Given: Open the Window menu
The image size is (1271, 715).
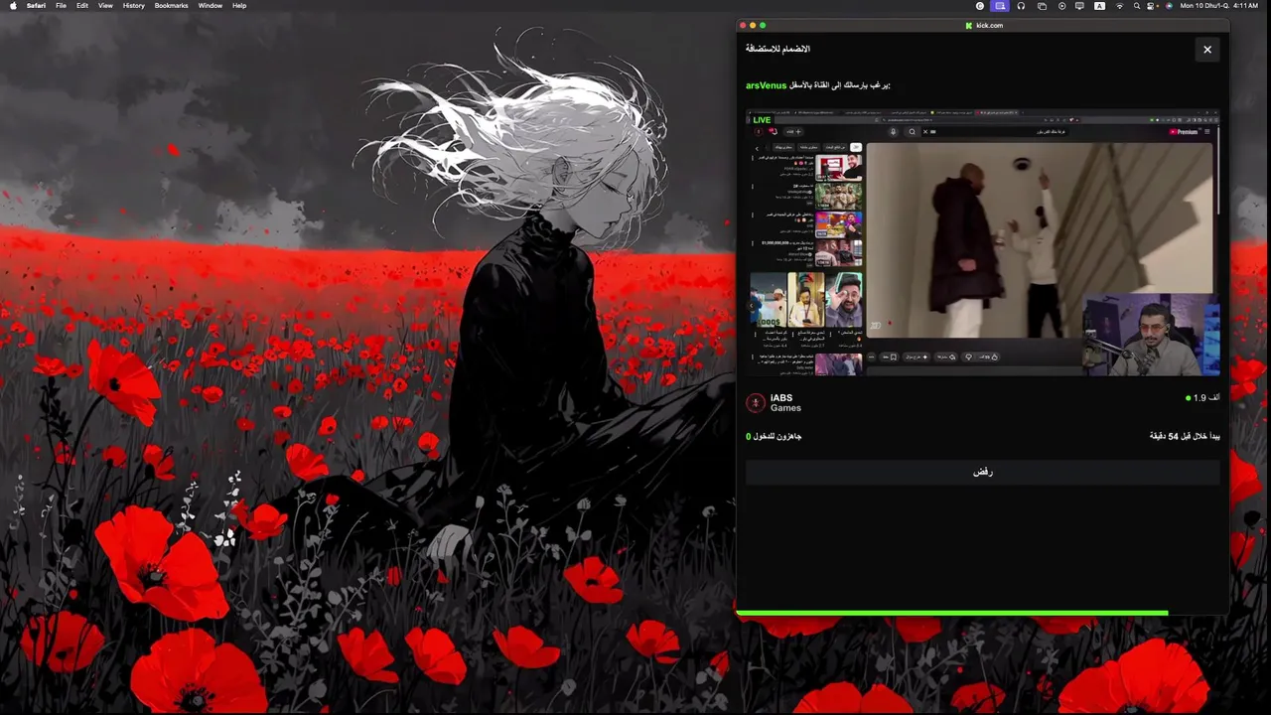Looking at the screenshot, I should point(211,5).
